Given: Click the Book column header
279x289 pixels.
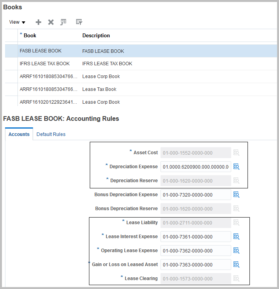Looking at the screenshot, I should coord(49,35).
